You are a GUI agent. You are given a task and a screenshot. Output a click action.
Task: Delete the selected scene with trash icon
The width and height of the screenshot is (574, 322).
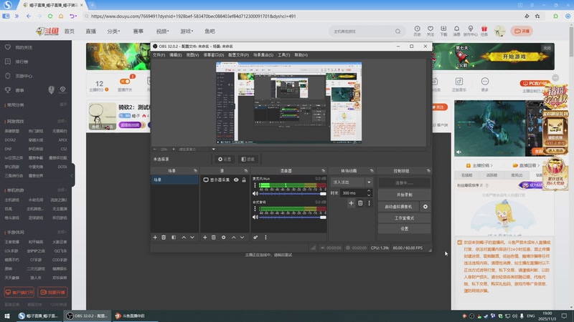click(164, 238)
